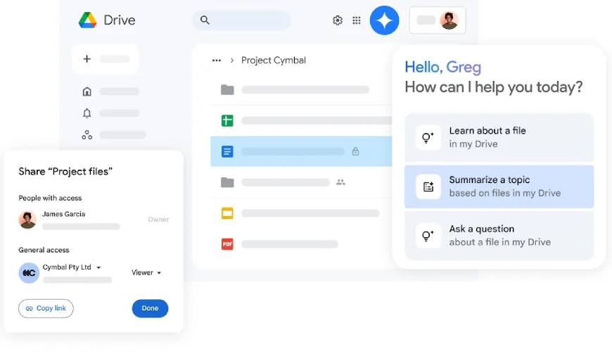
Task: Click the account profile avatar
Action: (x=449, y=20)
